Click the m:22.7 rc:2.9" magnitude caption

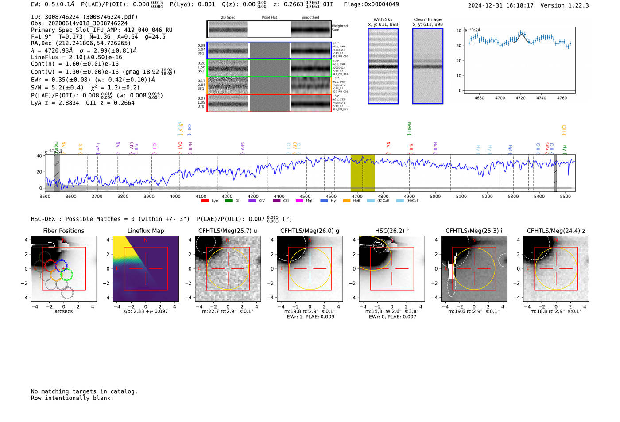coord(228,311)
